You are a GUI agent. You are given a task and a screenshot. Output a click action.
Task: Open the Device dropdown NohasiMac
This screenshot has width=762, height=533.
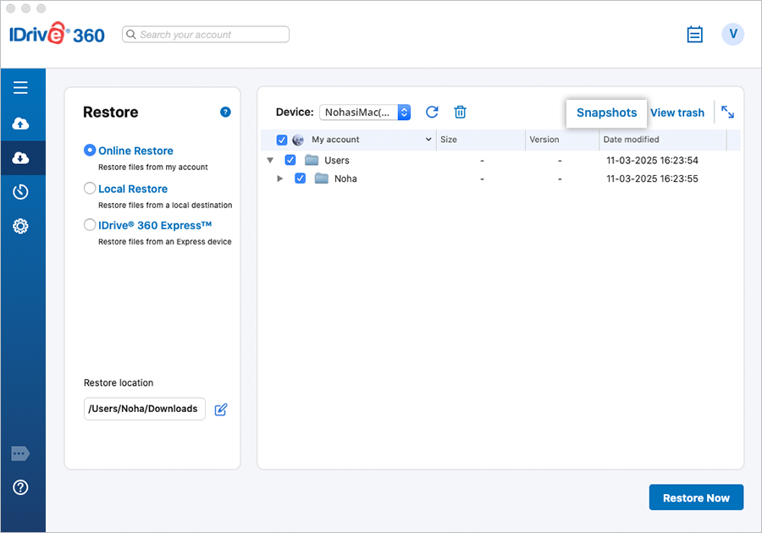click(365, 113)
